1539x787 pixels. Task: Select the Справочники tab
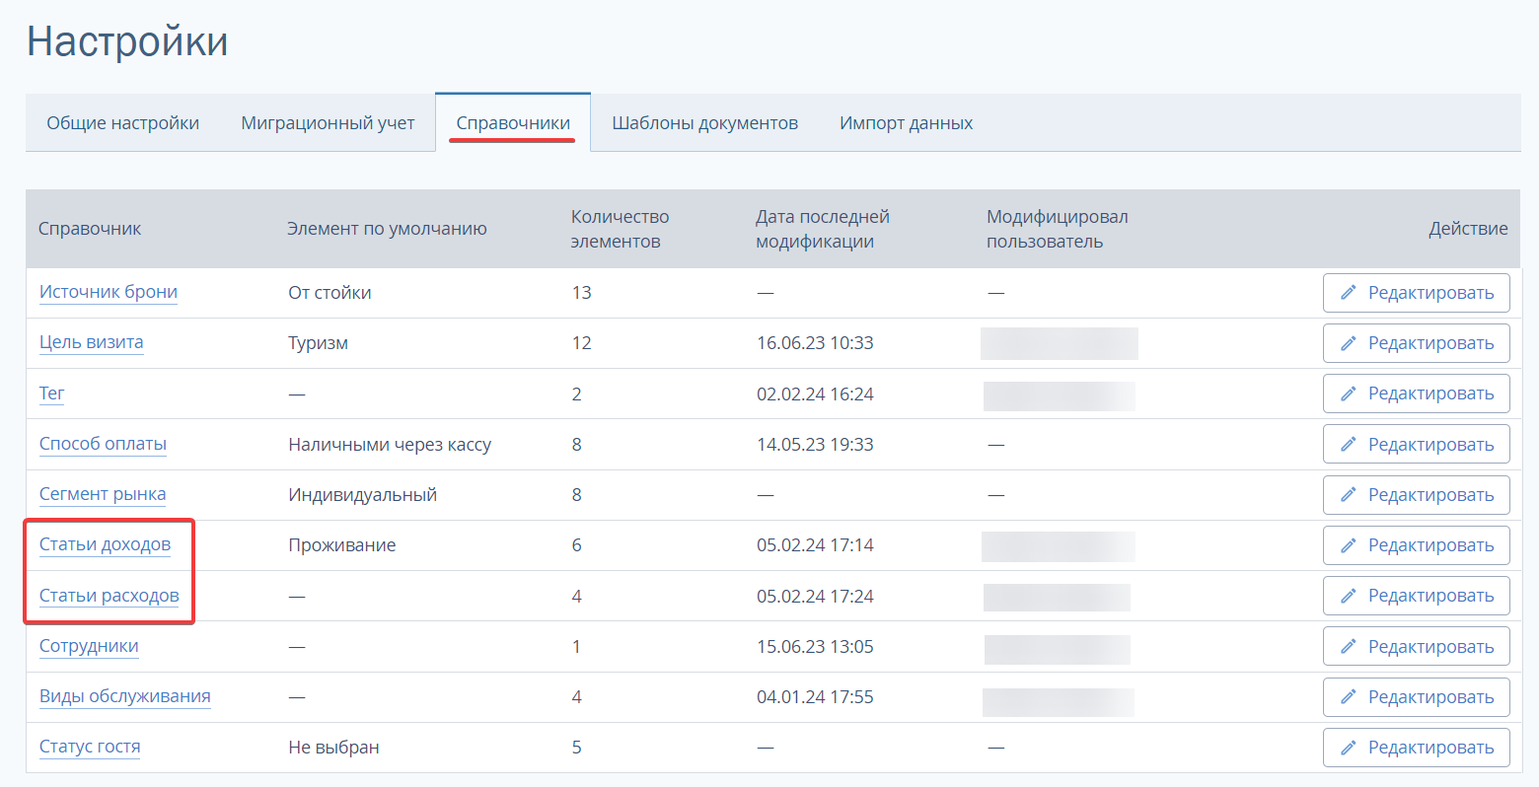[x=513, y=123]
